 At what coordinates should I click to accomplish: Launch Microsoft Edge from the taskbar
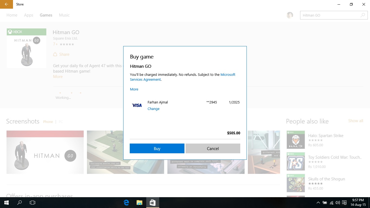tap(126, 203)
